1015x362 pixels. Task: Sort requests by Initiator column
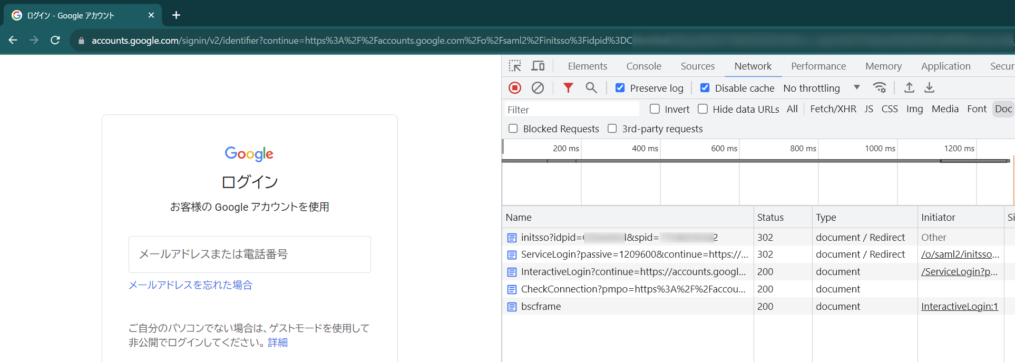click(961, 217)
